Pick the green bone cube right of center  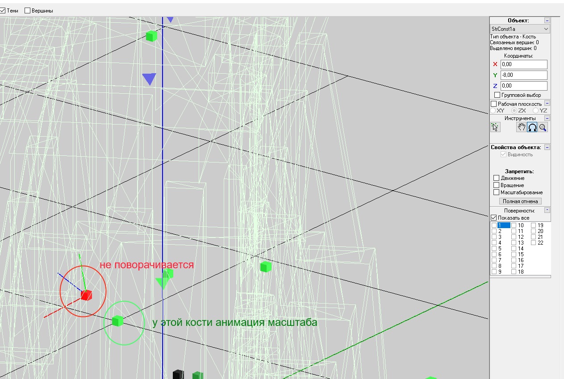point(266,267)
